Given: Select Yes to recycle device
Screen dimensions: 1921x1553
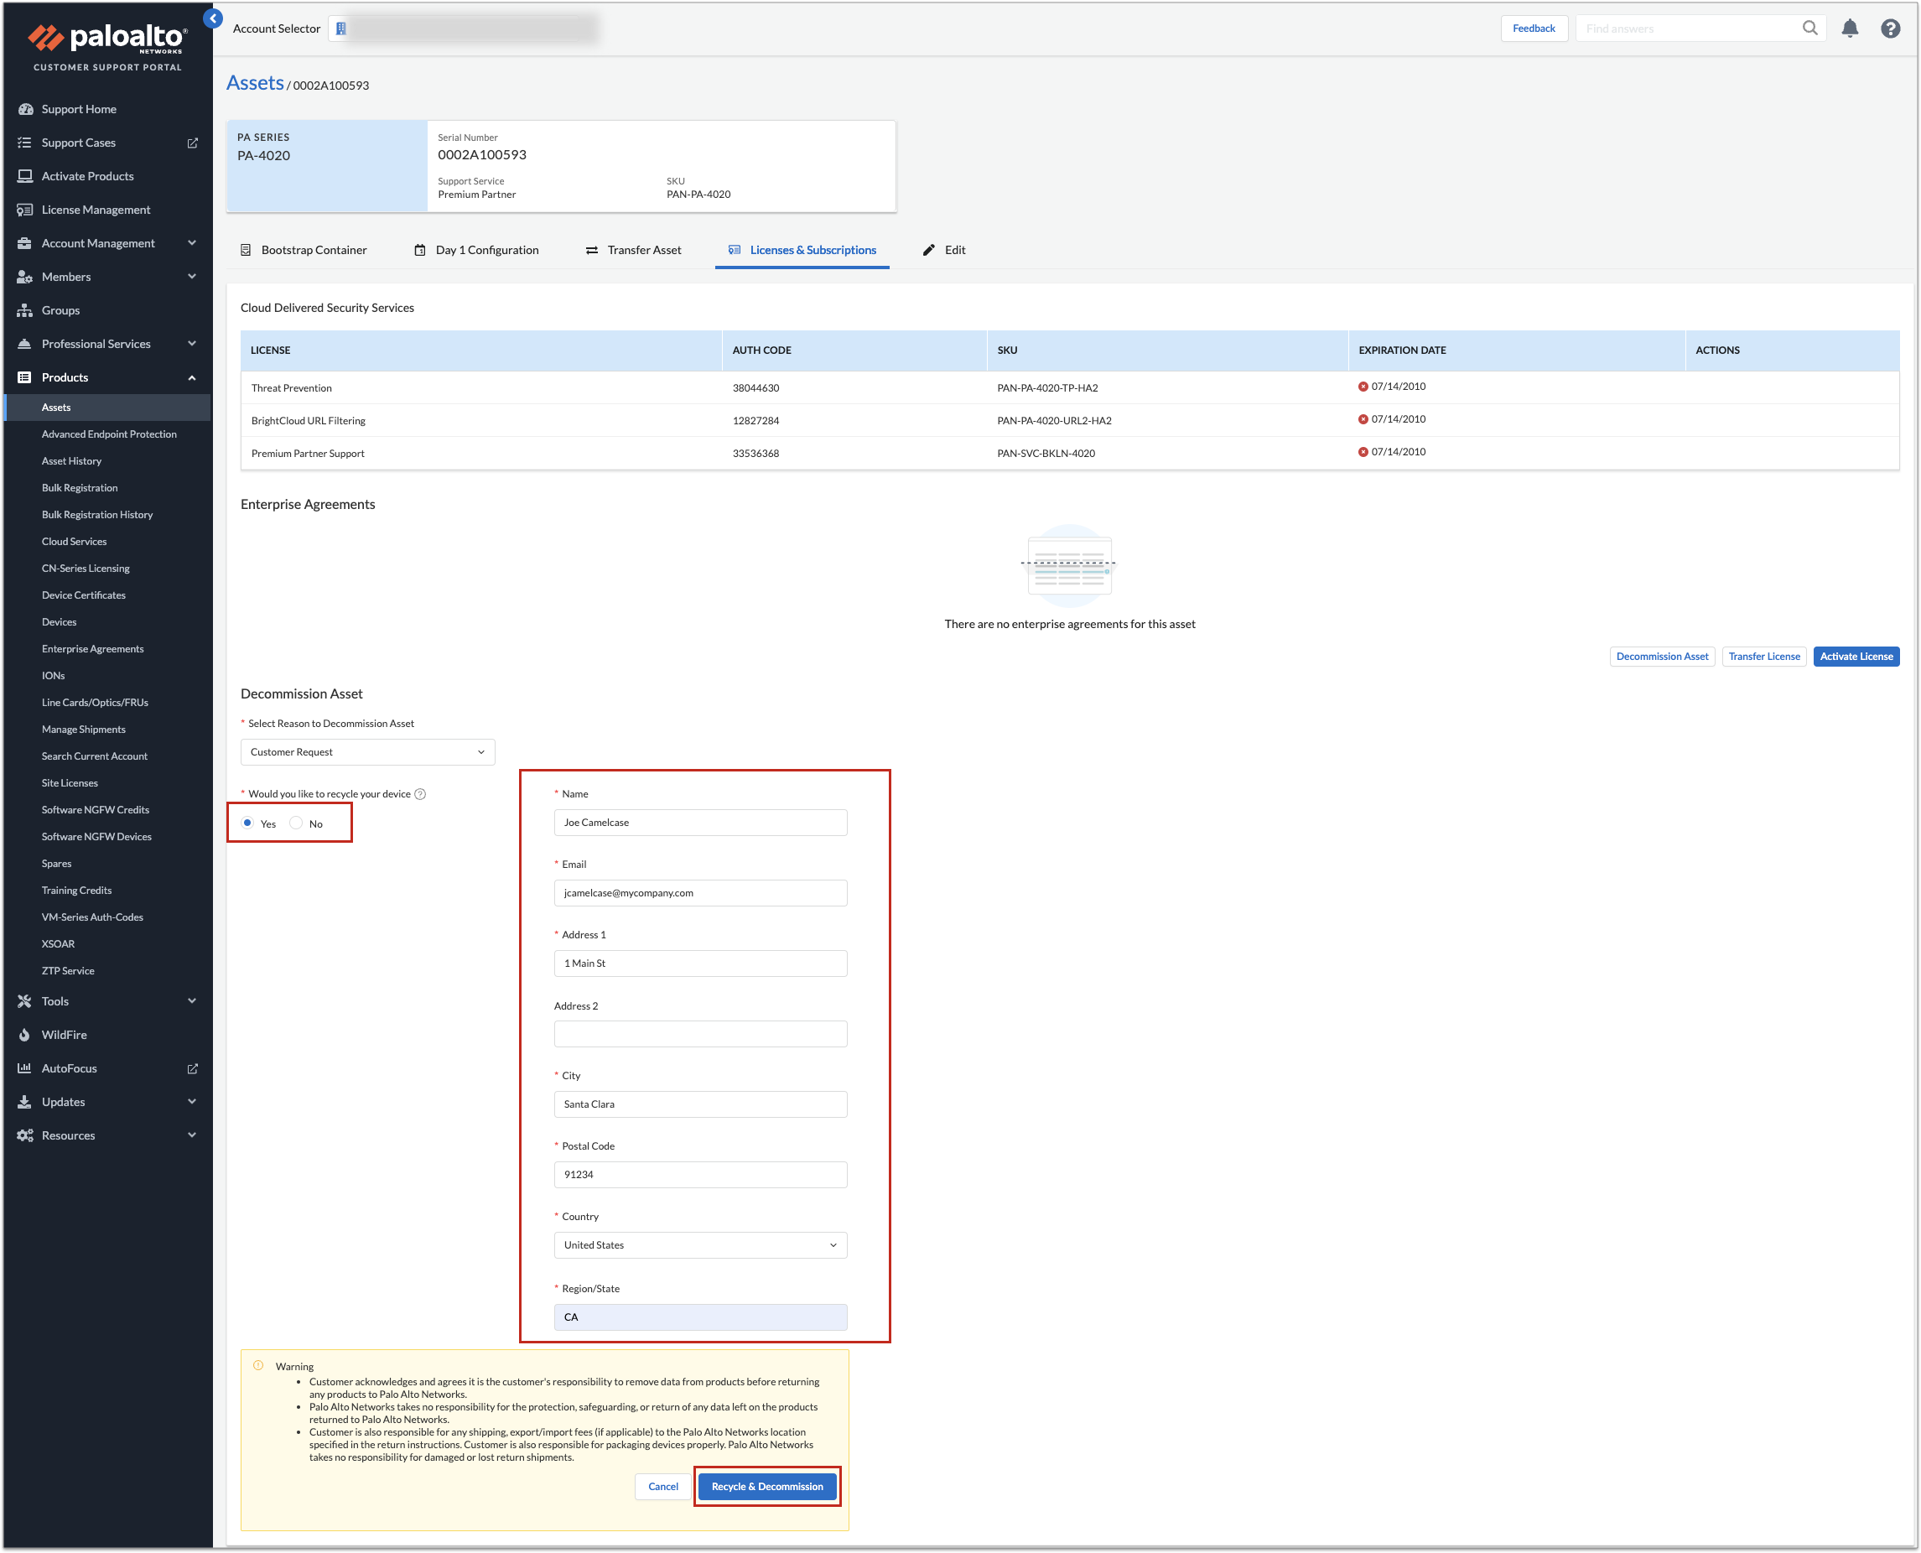Looking at the screenshot, I should (247, 823).
